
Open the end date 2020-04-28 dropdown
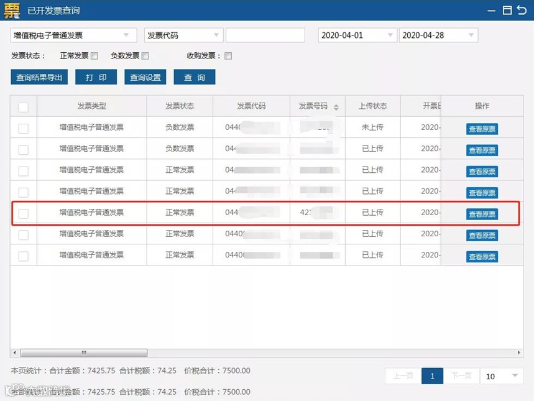pyautogui.click(x=438, y=35)
